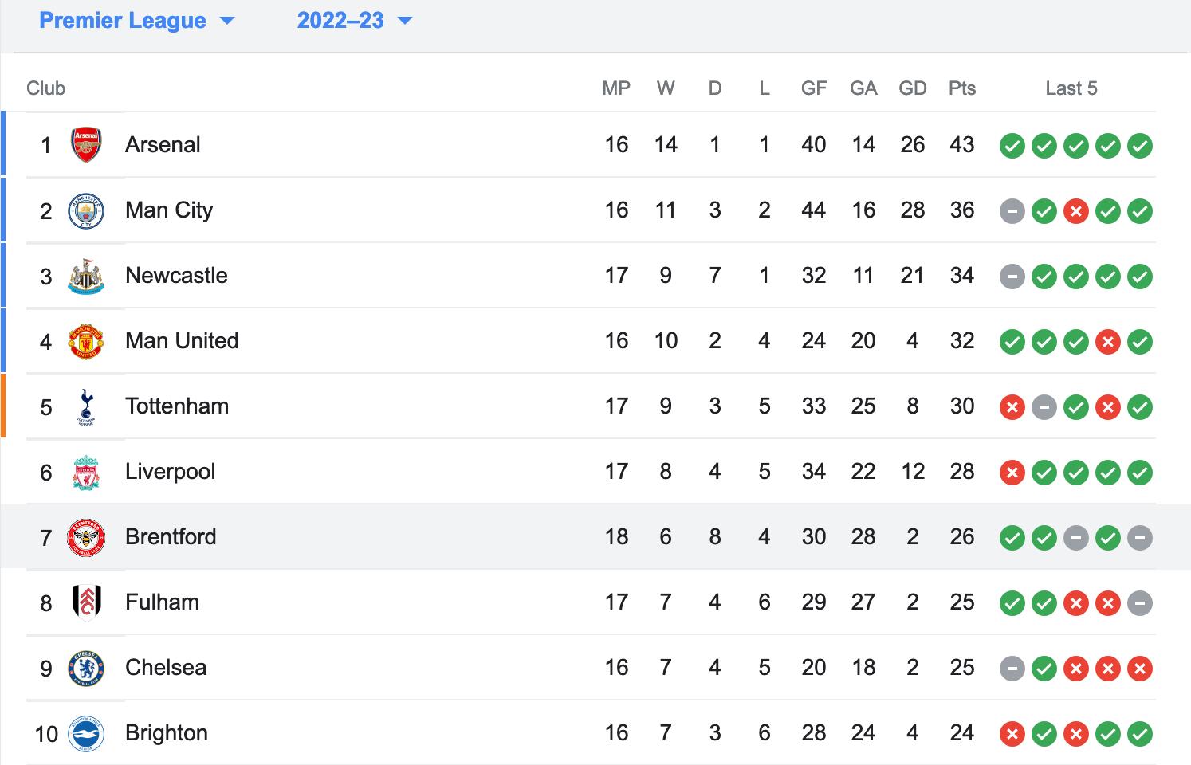Click the Last 5 column header
Screen dimensions: 1191x765
(x=1071, y=88)
